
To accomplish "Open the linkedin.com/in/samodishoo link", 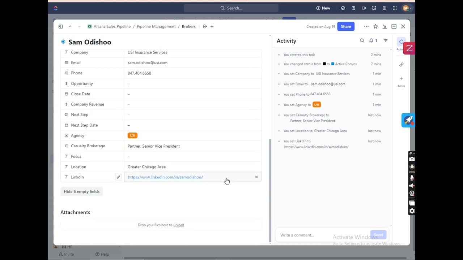I will pos(165,177).
